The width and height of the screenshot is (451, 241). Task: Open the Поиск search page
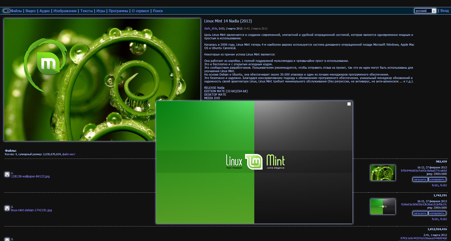point(158,11)
